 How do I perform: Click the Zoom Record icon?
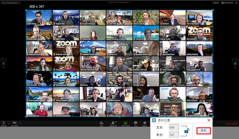(x=145, y=123)
